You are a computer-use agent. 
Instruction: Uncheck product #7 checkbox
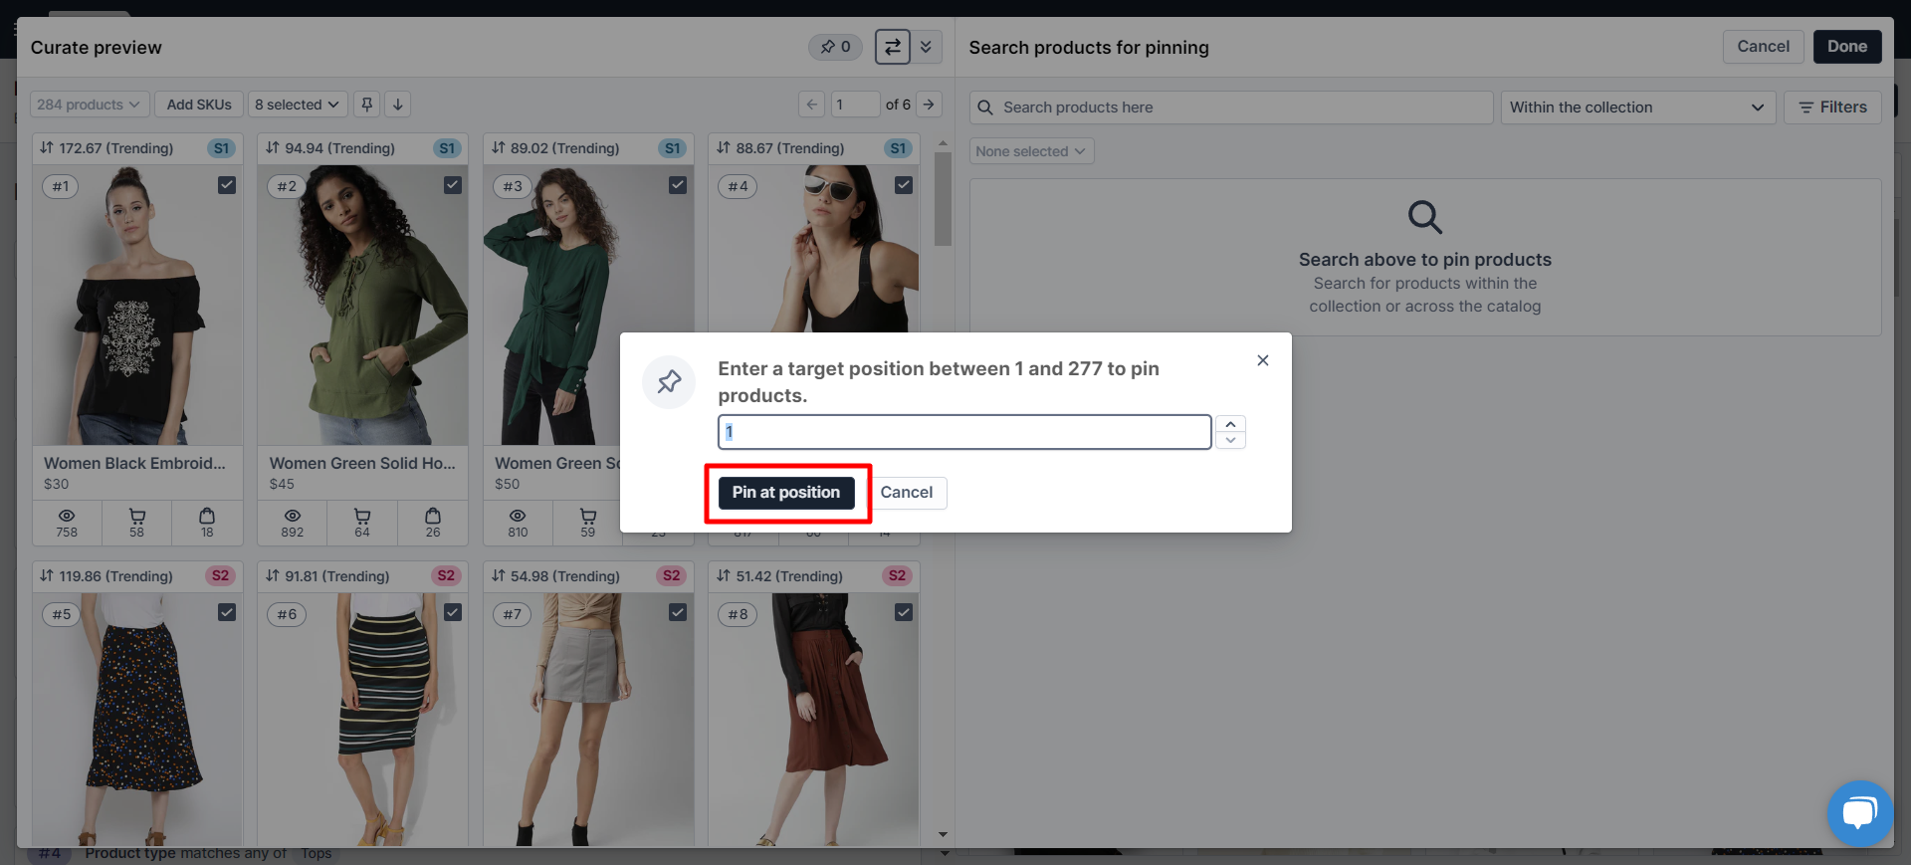(678, 612)
